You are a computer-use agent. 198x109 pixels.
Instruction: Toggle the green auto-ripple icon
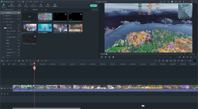(x=171, y=61)
